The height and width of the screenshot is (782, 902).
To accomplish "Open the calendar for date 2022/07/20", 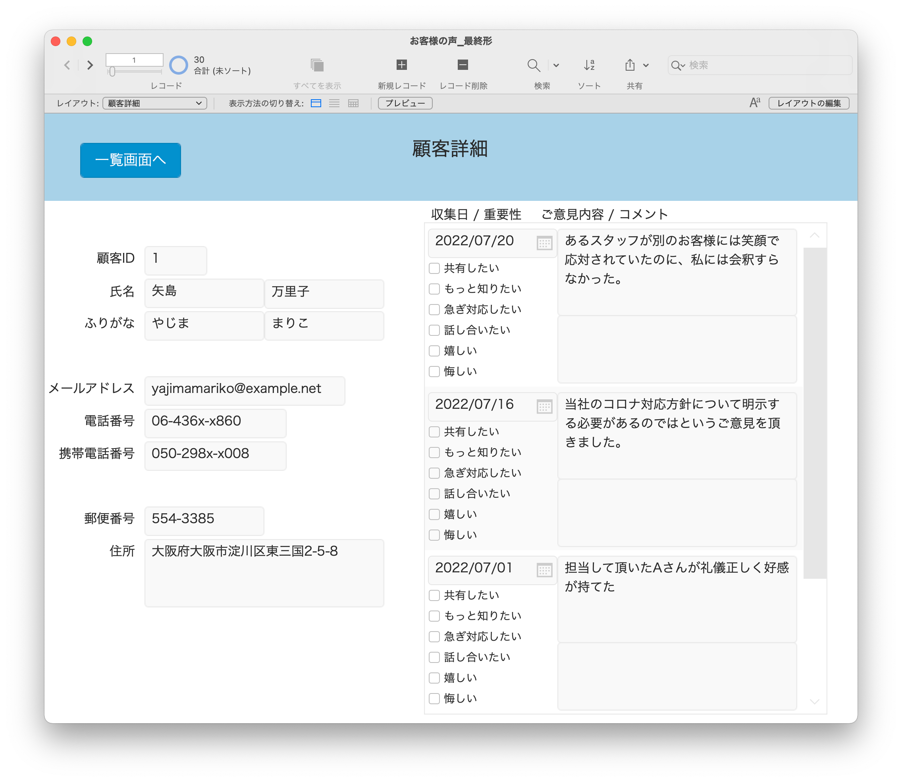I will point(545,243).
